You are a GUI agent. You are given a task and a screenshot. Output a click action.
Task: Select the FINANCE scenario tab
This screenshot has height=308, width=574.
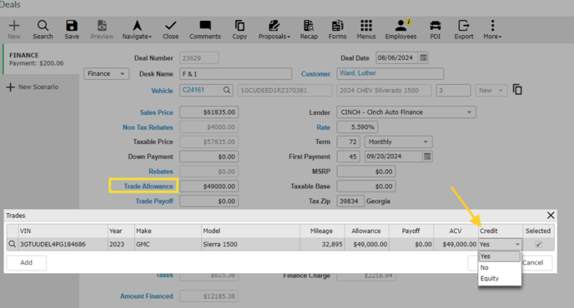click(x=40, y=59)
